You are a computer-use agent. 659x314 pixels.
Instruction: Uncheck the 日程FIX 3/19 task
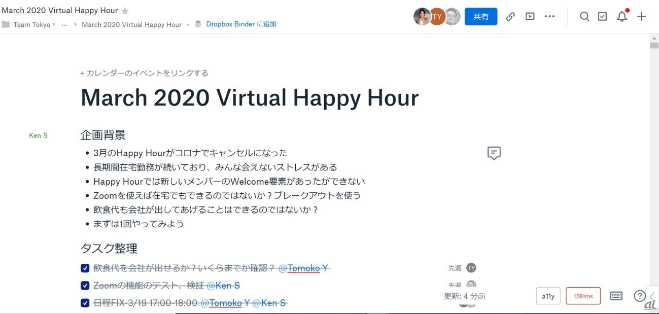(85, 303)
